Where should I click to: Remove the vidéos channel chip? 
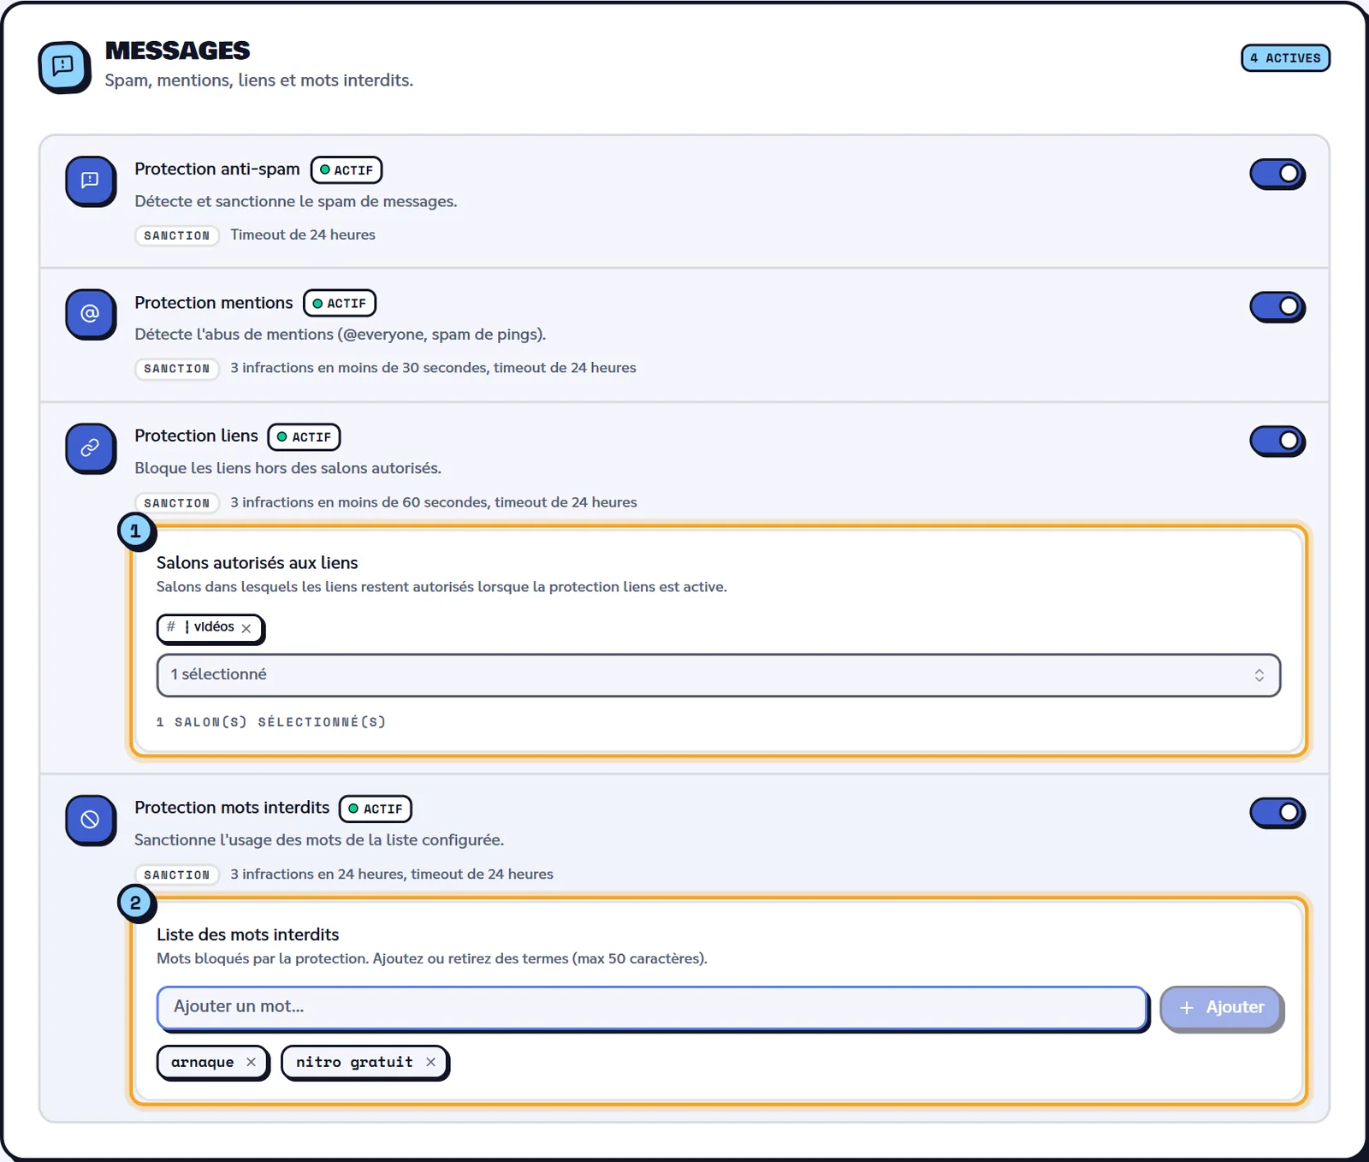tap(246, 628)
